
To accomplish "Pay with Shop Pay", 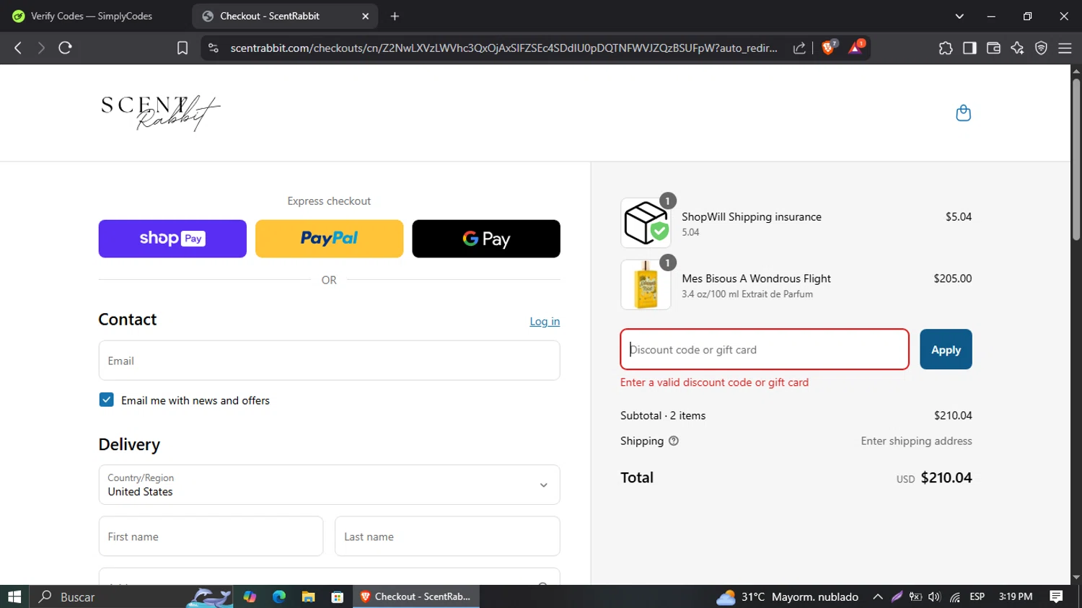I will point(172,239).
